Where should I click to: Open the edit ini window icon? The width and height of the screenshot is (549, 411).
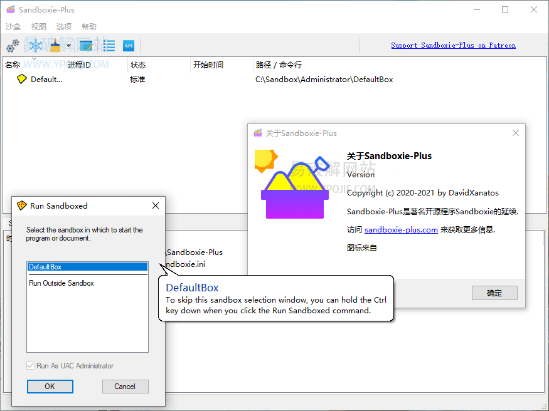(x=87, y=45)
